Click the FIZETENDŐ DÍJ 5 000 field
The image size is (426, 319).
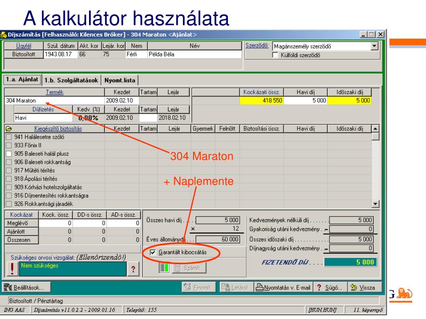pos(350,262)
